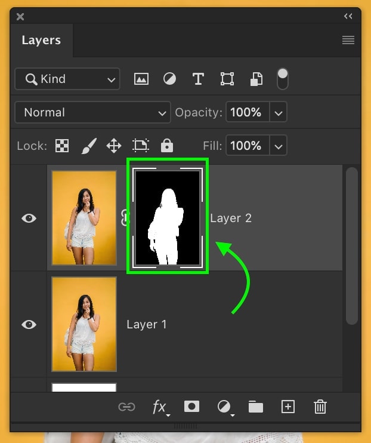Screen dimensions: 371x443
Task: Create new fill or adjustment layer
Action: [225, 407]
